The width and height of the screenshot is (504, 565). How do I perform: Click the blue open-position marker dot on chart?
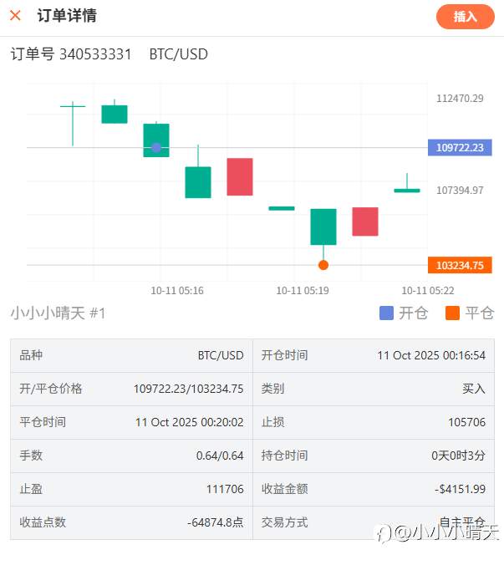[x=156, y=147]
